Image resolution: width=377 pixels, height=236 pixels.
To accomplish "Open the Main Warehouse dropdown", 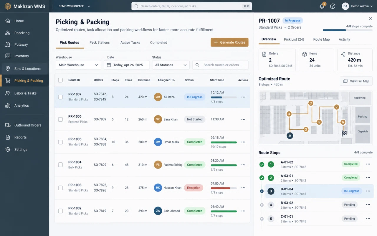I will click(78, 65).
